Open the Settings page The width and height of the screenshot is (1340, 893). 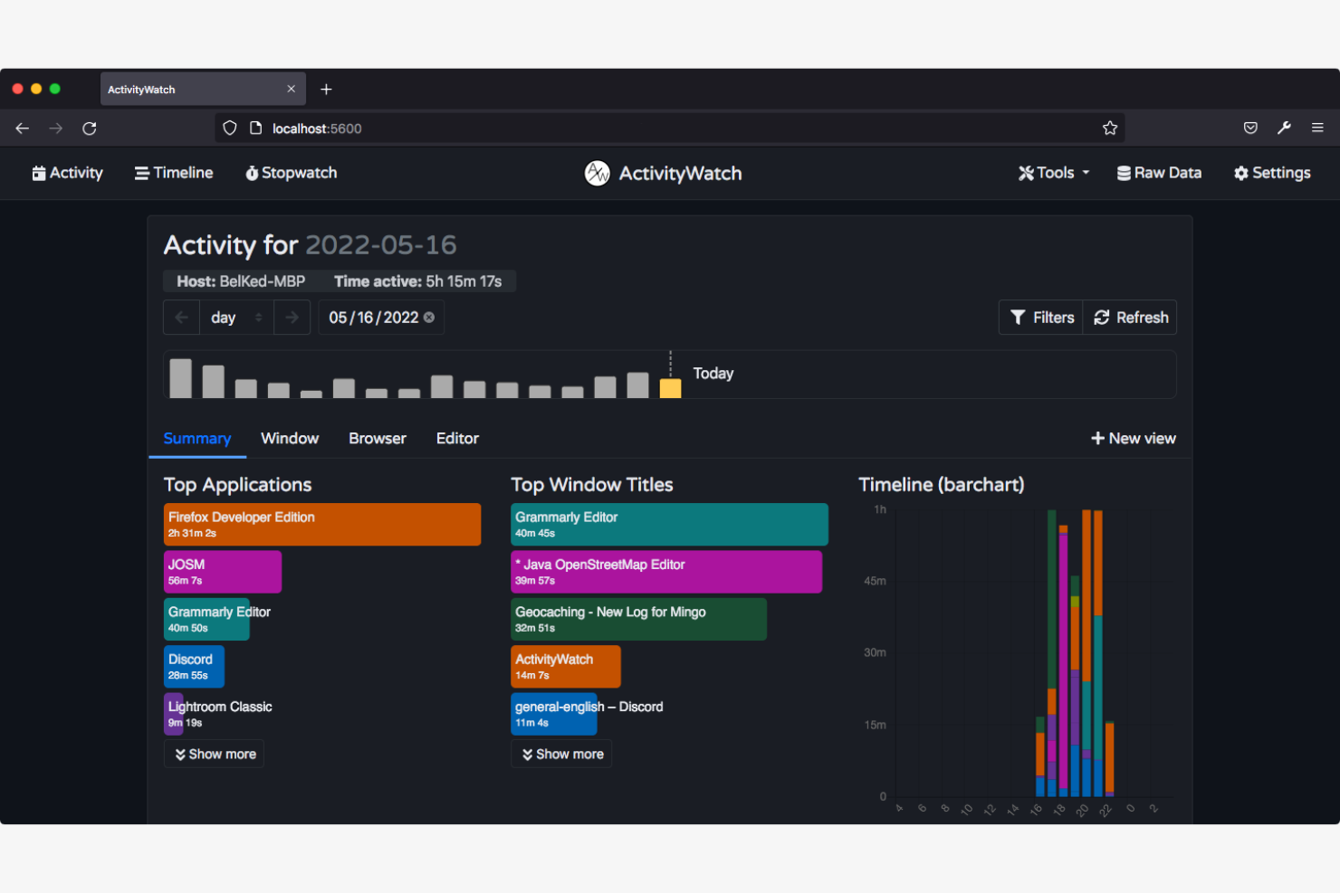tap(1272, 173)
